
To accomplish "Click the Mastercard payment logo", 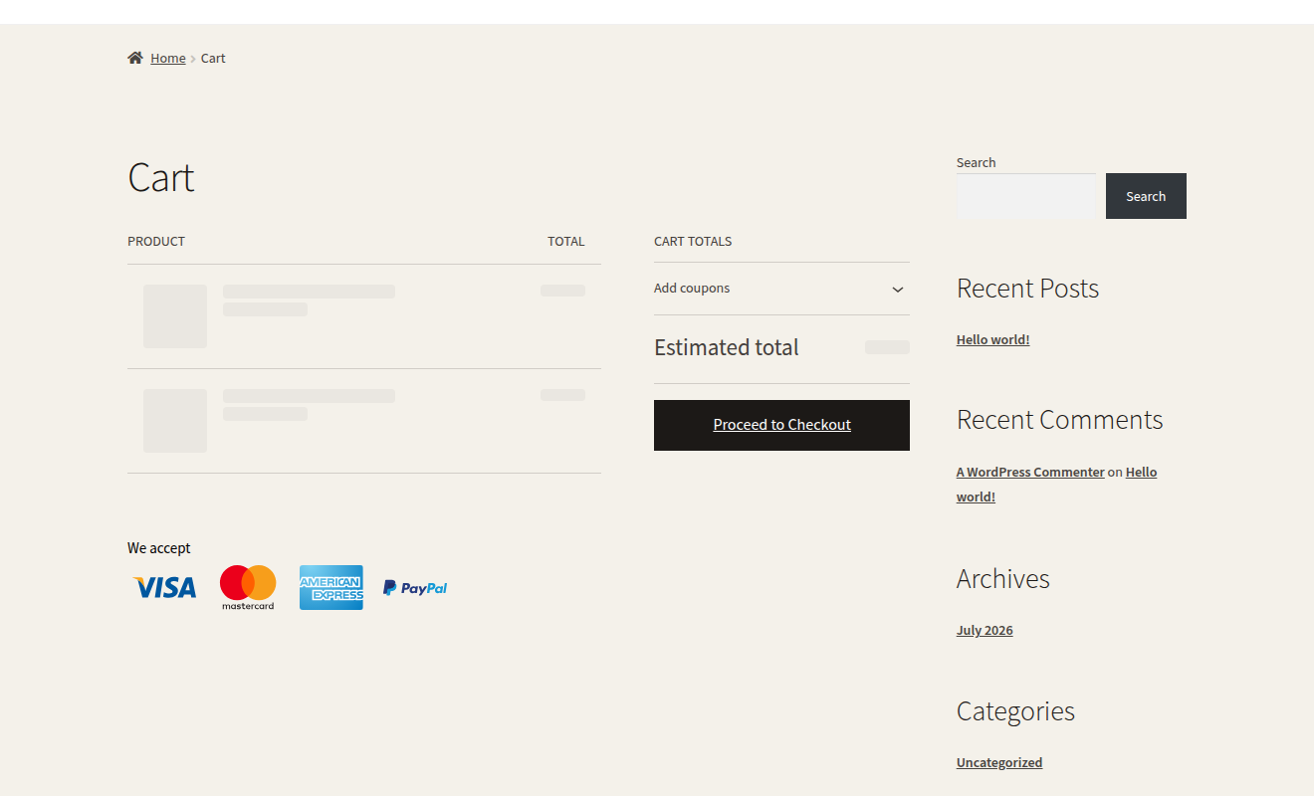I will click(x=248, y=588).
